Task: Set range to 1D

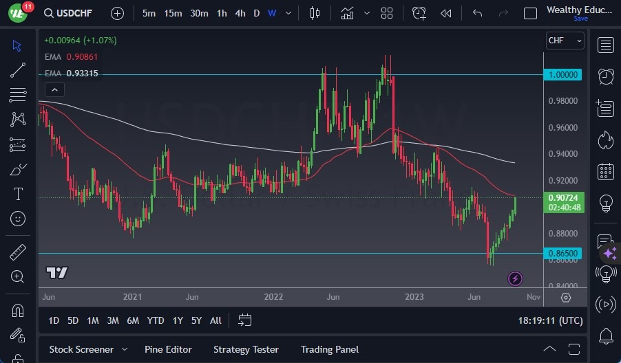Action: [x=54, y=320]
